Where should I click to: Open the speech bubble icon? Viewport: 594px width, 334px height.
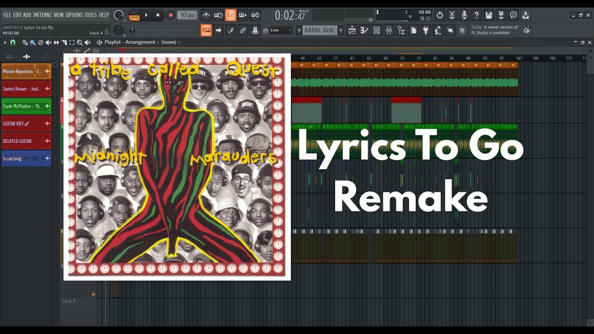click(513, 15)
